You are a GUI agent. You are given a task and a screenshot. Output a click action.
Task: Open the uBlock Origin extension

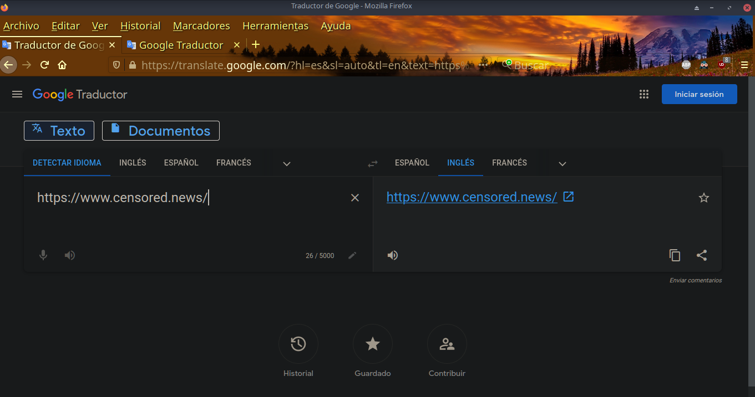pos(722,64)
